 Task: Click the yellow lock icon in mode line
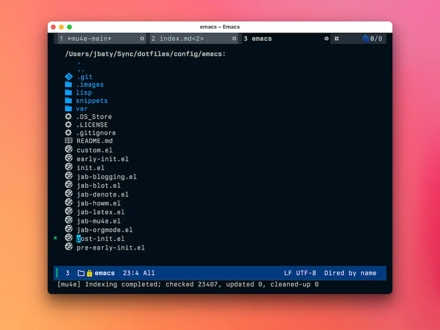pos(89,273)
